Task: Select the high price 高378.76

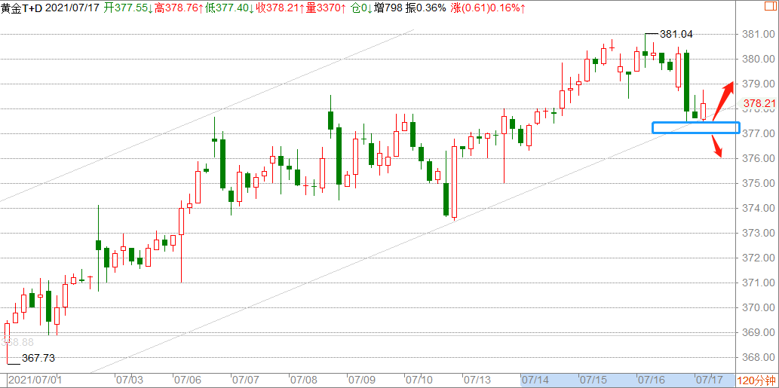Action: 180,8
